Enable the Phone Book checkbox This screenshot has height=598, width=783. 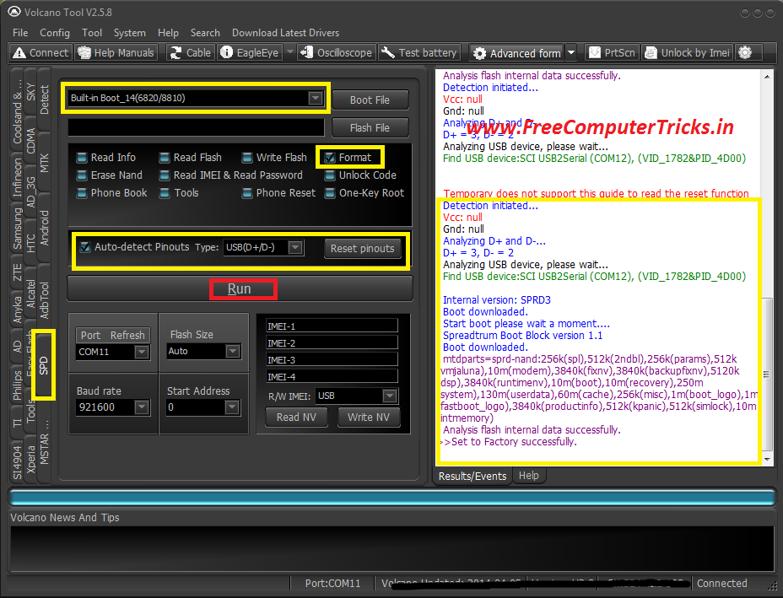[82, 193]
